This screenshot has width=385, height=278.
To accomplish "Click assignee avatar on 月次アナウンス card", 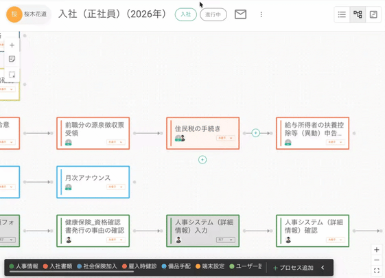I will [68, 187].
